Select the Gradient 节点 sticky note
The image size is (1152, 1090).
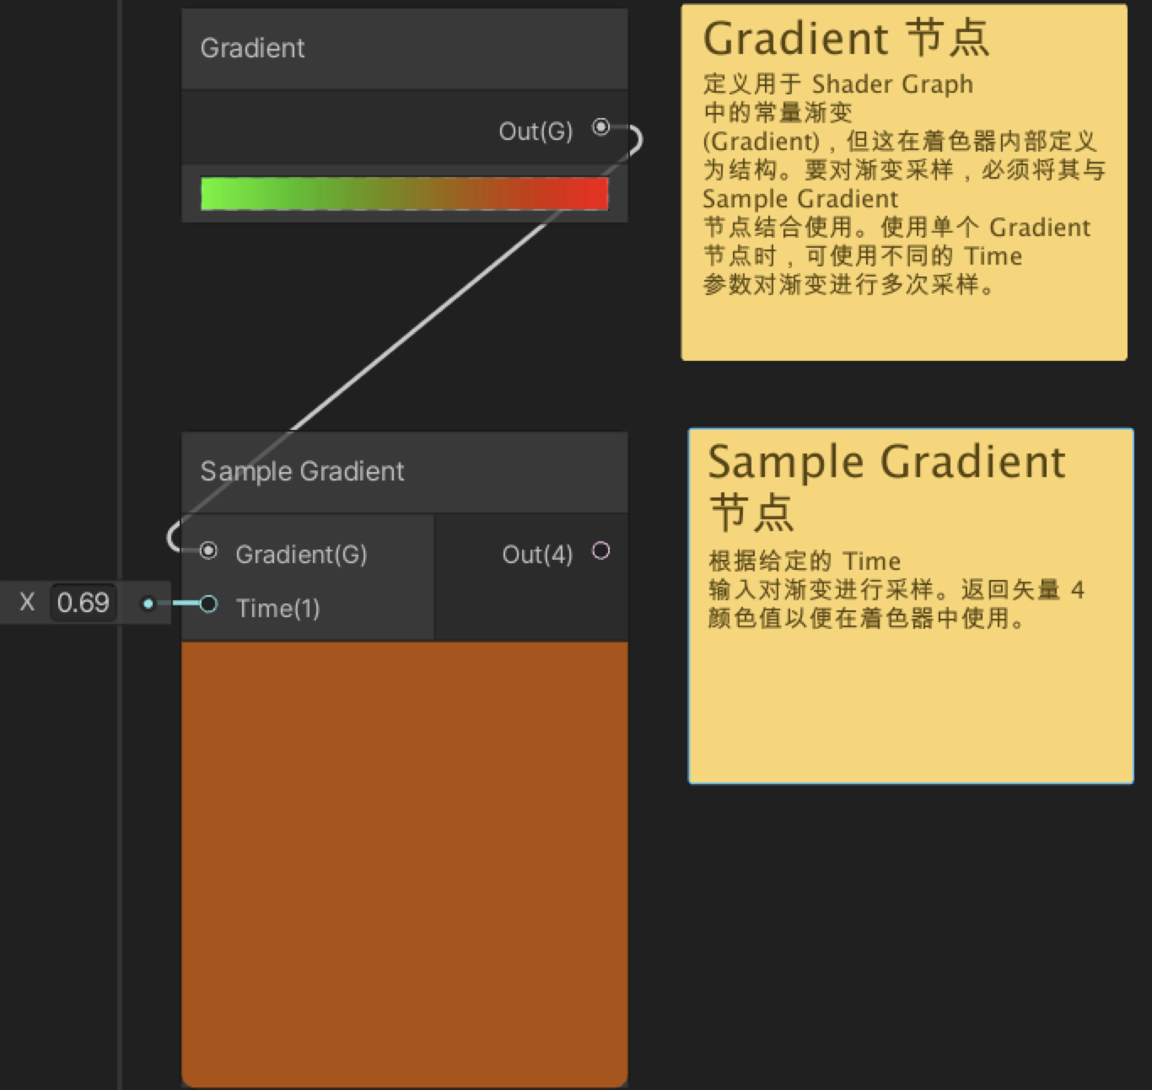click(x=902, y=181)
